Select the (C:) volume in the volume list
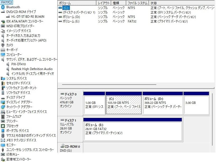The height and width of the screenshot is (162, 216). [65, 8]
